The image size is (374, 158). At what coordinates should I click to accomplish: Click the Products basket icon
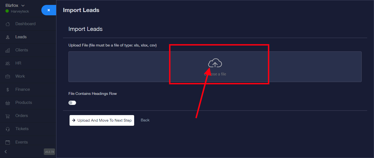(8, 103)
